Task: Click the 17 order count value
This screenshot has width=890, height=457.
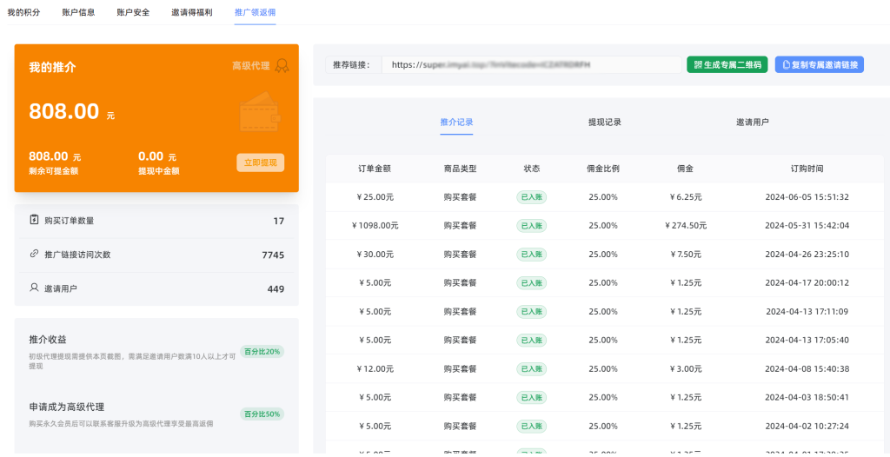Action: (x=279, y=221)
